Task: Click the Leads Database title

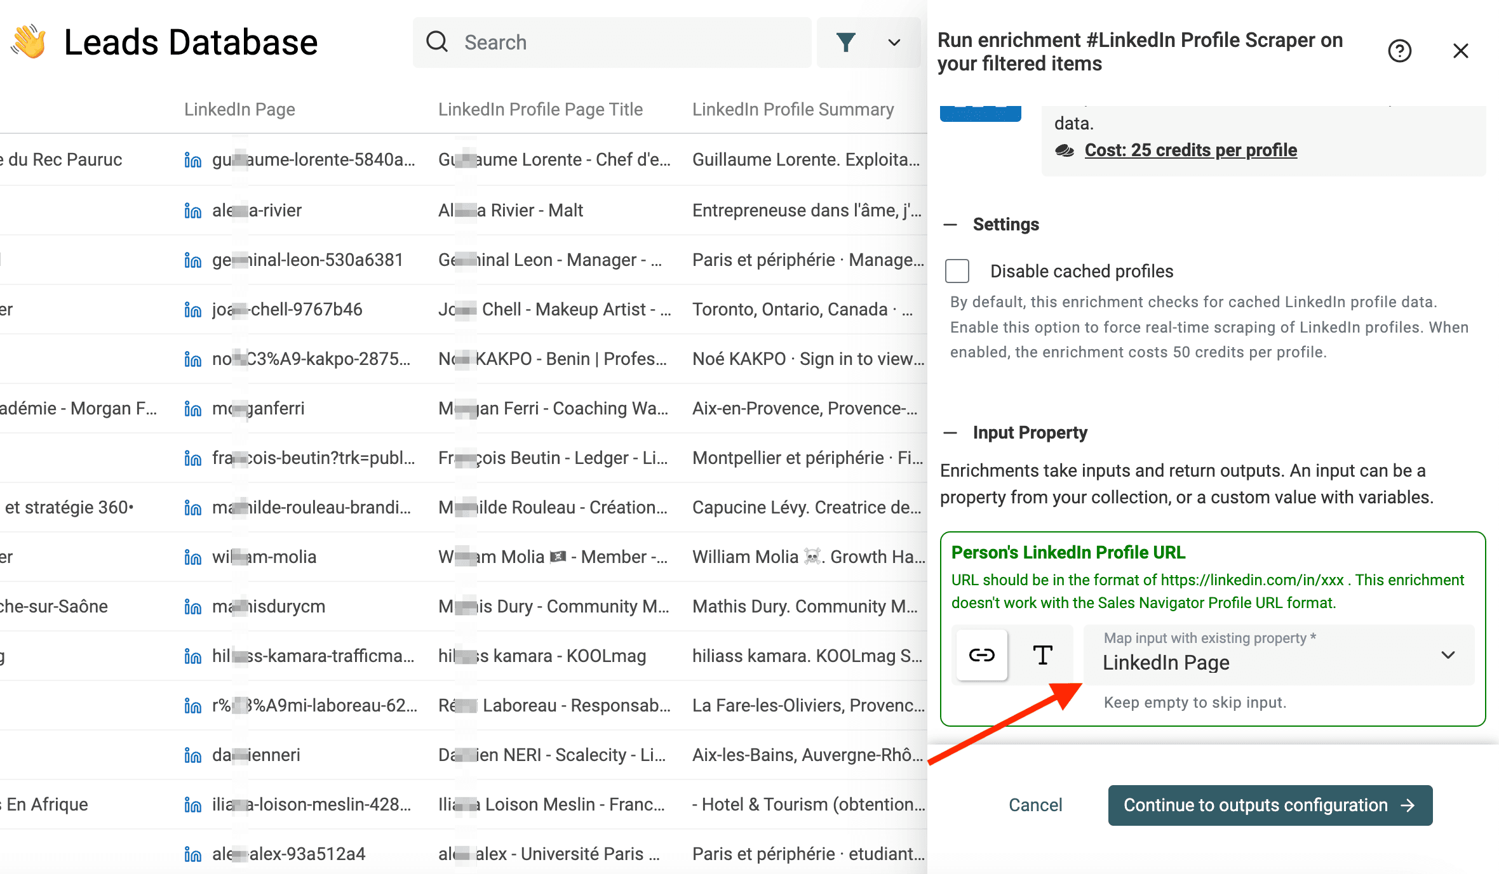Action: point(191,42)
